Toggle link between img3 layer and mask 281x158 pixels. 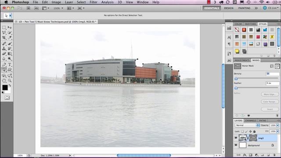pos(248,138)
